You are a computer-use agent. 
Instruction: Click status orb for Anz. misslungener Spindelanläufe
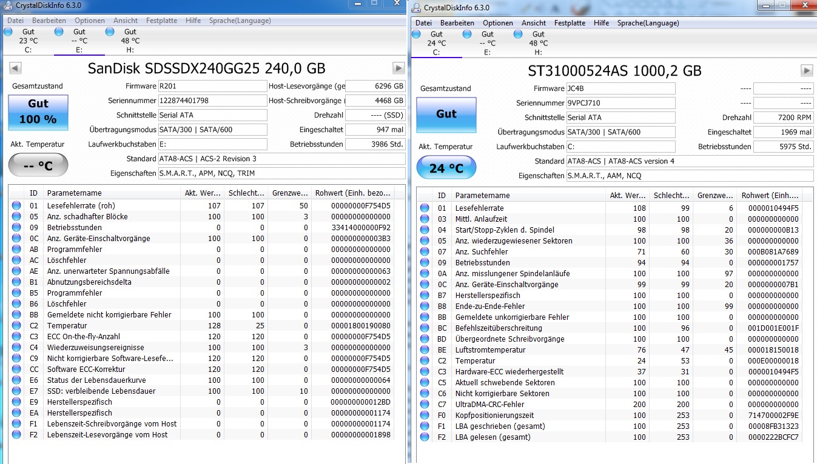click(425, 274)
